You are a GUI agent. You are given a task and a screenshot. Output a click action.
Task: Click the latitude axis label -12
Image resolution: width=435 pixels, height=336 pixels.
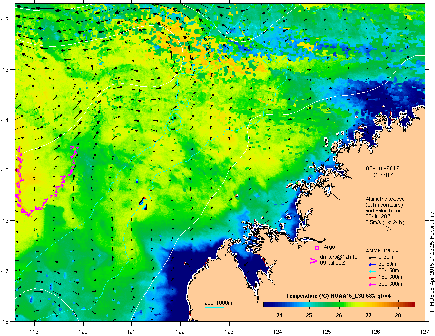click(5, 19)
